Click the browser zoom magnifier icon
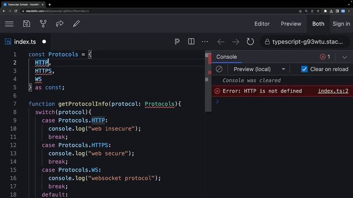 coord(306,11)
